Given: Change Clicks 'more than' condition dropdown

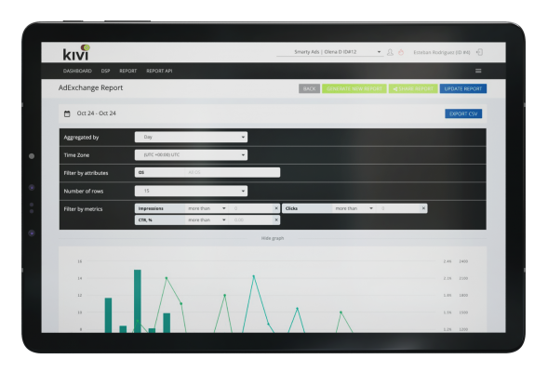Looking at the screenshot, I should click(x=354, y=208).
